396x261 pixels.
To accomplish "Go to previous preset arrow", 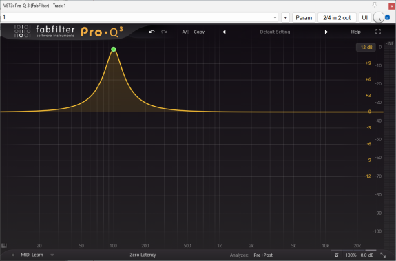I will pos(224,32).
